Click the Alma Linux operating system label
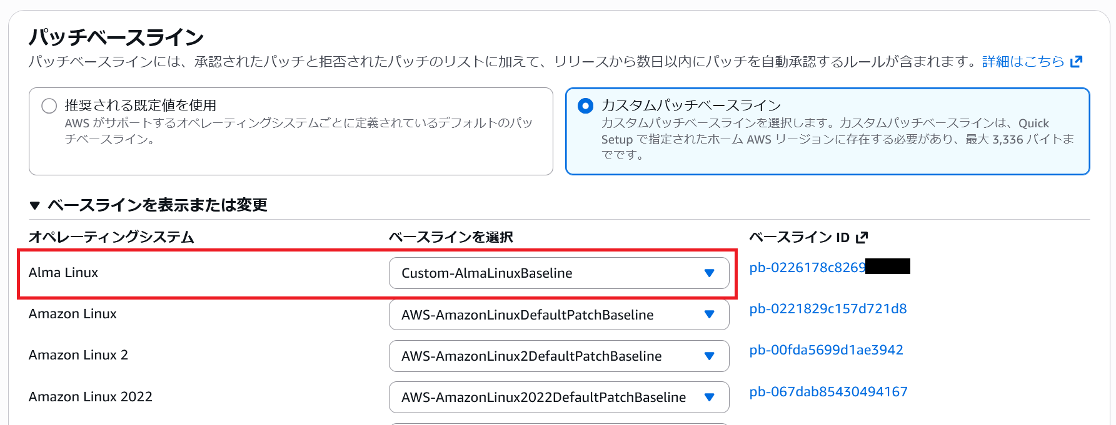Screen dimensions: 1116x425 (x=63, y=273)
